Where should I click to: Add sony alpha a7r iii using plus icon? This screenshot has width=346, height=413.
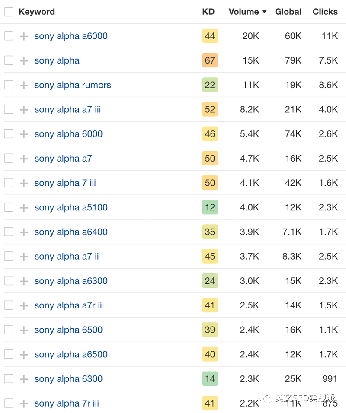pyautogui.click(x=24, y=305)
